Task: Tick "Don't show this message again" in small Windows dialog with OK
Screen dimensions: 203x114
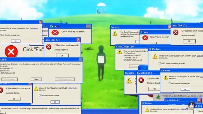Action: pos(169,83)
